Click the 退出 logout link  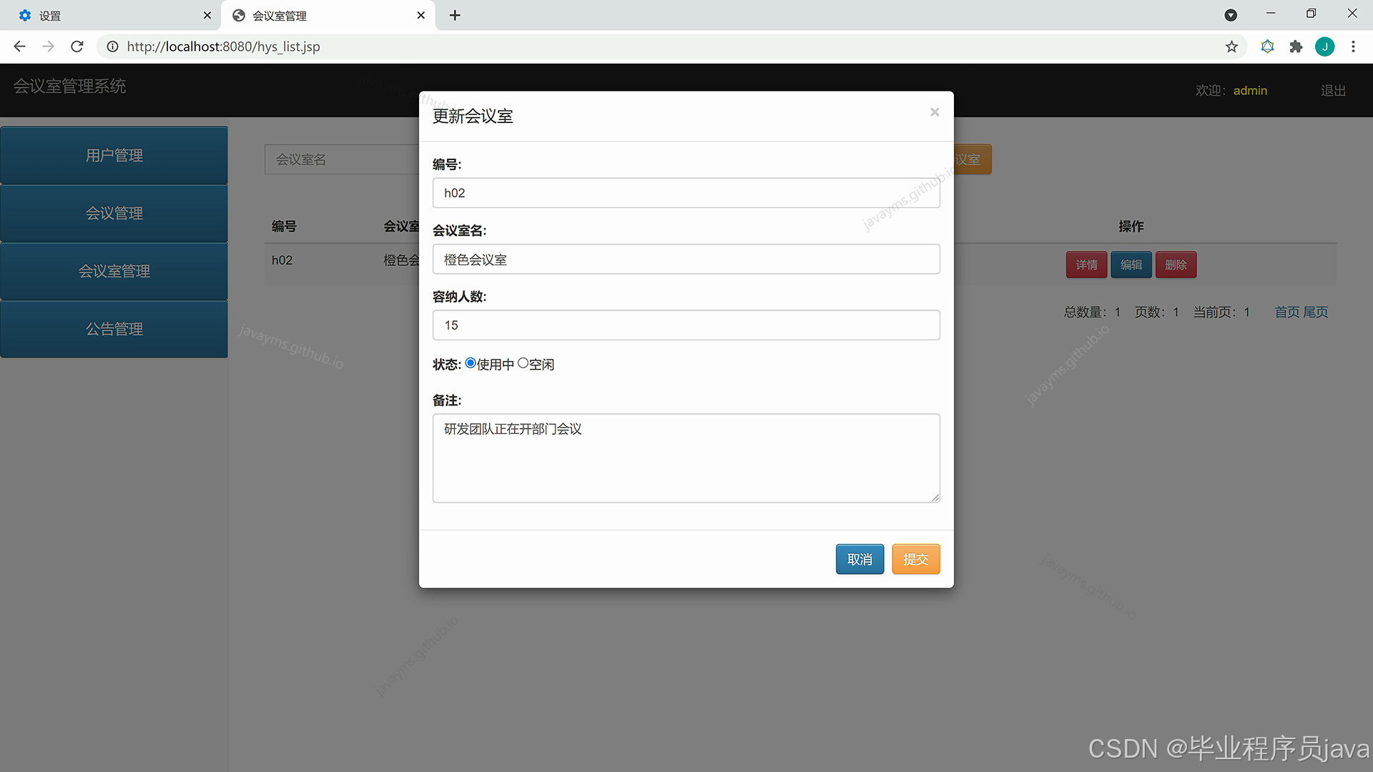pyautogui.click(x=1333, y=91)
